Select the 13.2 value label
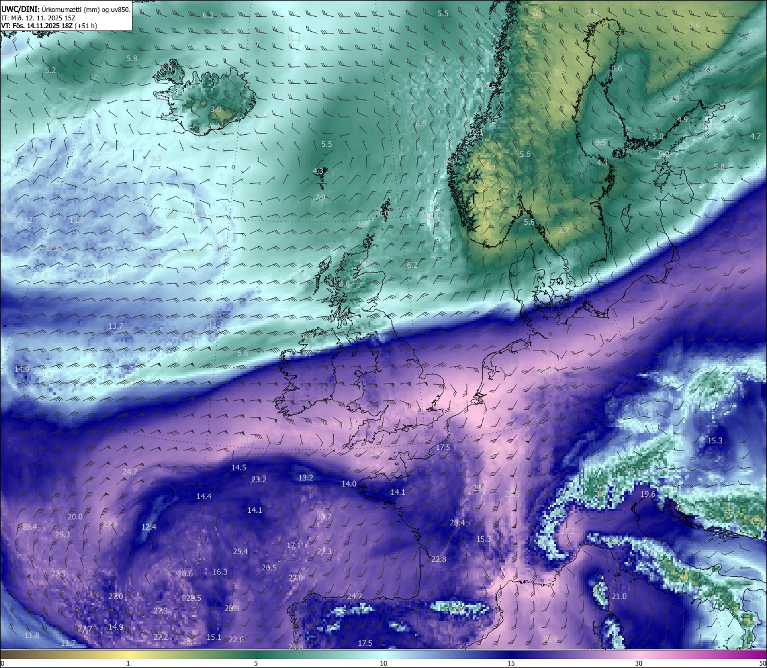The width and height of the screenshot is (767, 668). [306, 477]
